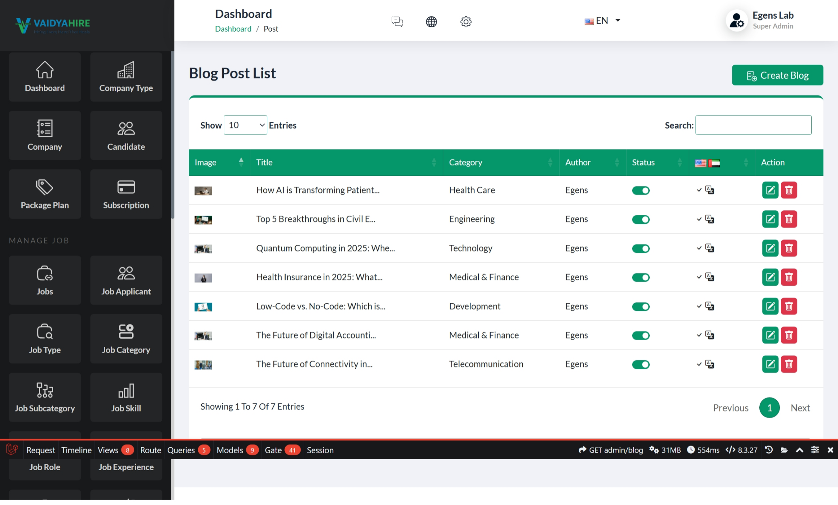Open Job Category in sidebar
This screenshot has width=838, height=505.
coord(126,339)
